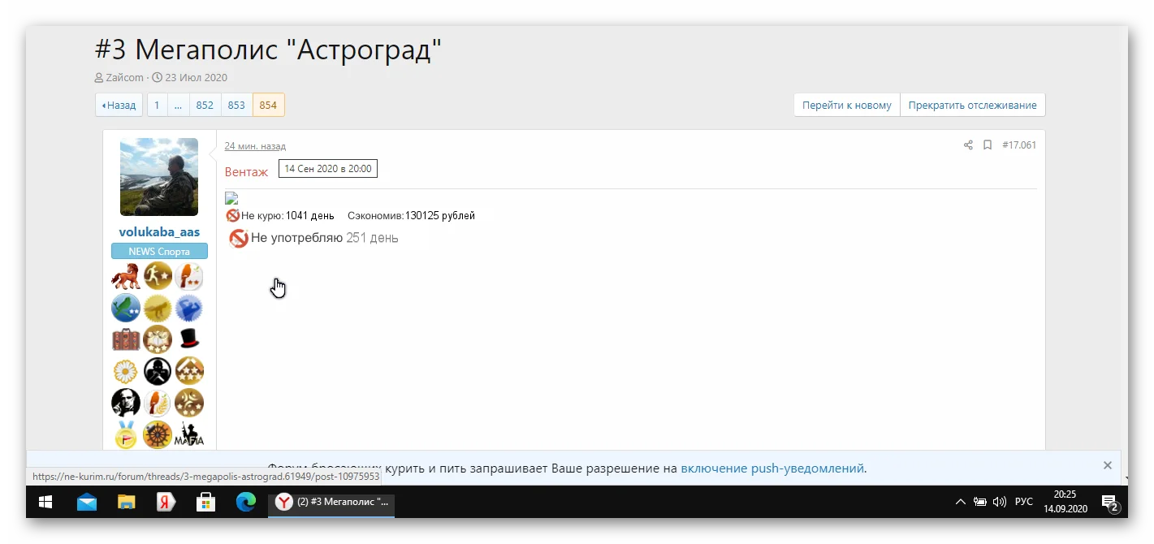Open the action center notifications icon
The image size is (1154, 544).
point(1109,502)
